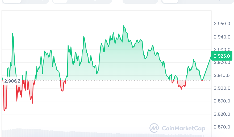Click the 2,870.0 y-axis label

pos(222,127)
